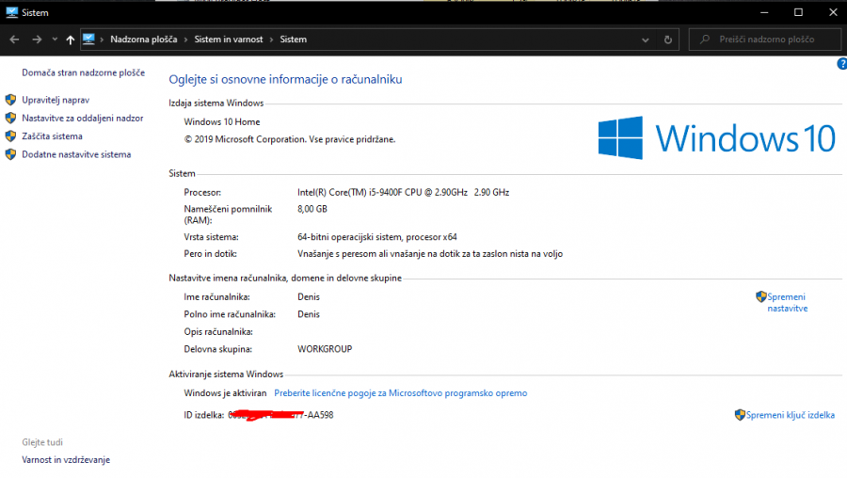Open help with the question mark icon
The image size is (847, 478).
coord(842,64)
